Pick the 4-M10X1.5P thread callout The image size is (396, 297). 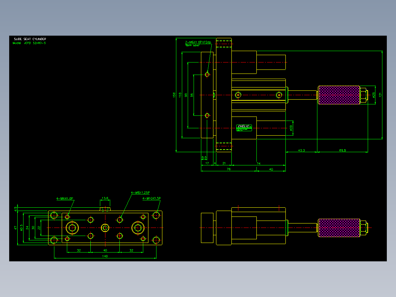[151, 198]
